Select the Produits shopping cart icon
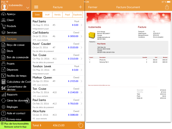172x129 pixels. pos(3,26)
